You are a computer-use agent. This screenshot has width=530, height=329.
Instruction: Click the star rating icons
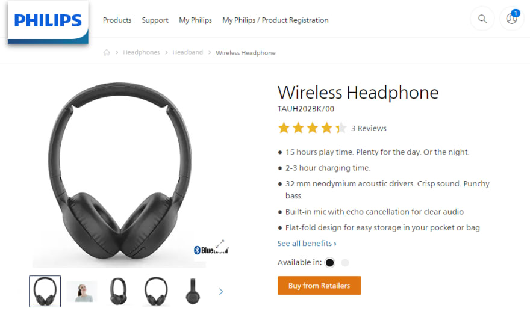[x=311, y=128]
